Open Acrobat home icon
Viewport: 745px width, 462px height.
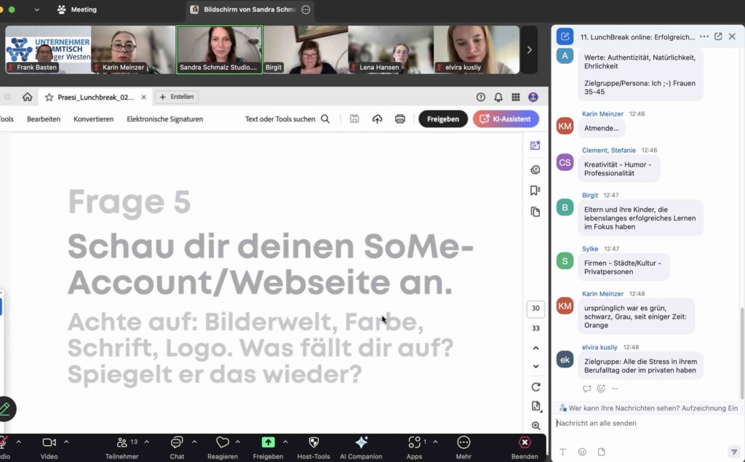pyautogui.click(x=28, y=97)
